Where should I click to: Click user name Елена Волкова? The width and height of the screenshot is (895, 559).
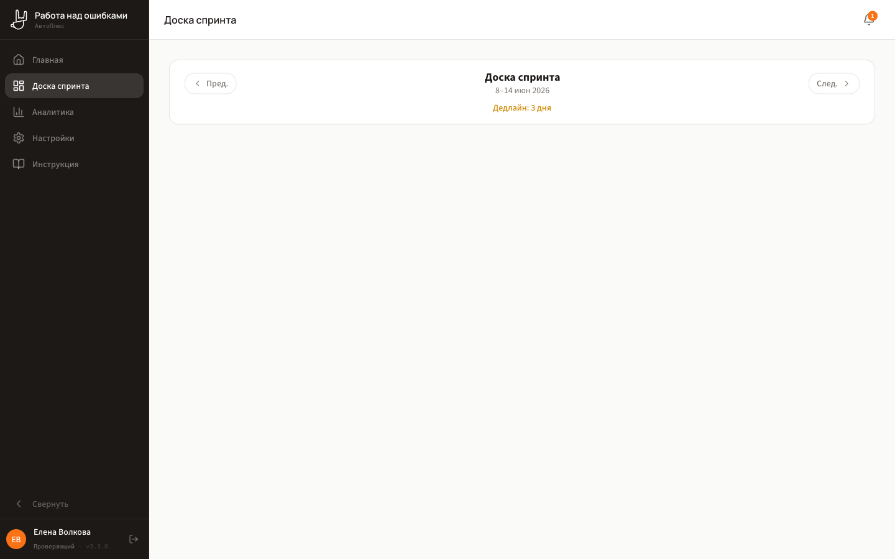(62, 532)
